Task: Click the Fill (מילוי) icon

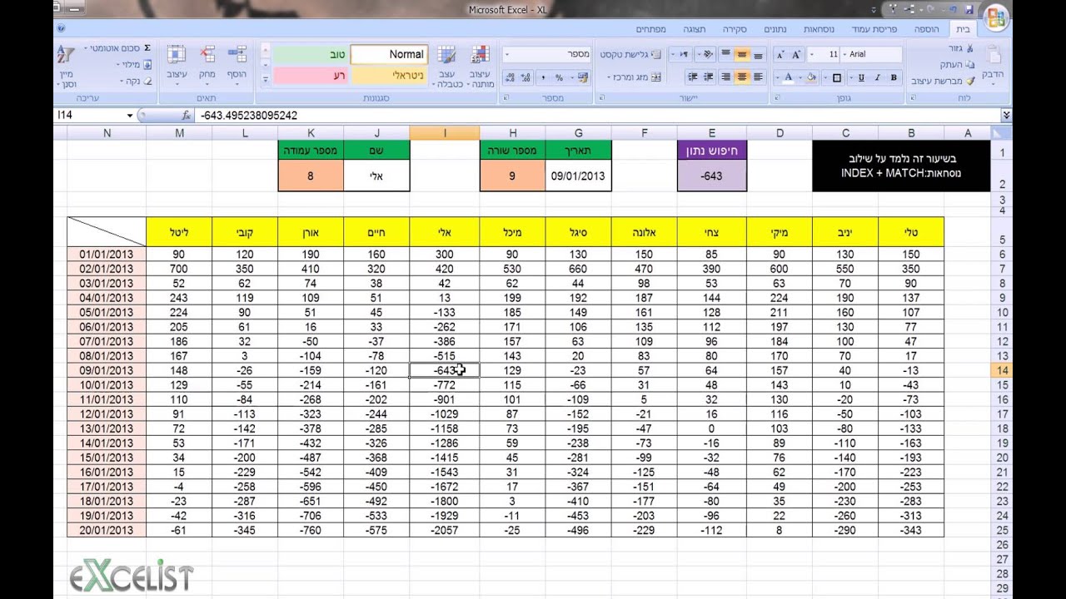Action: click(147, 65)
